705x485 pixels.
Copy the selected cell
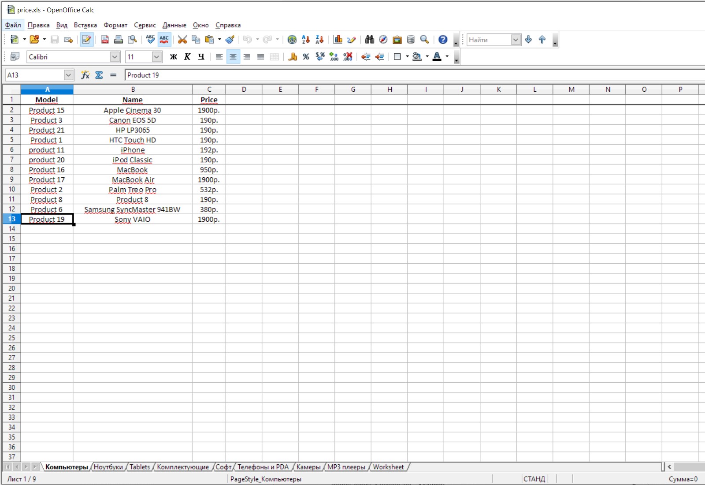[x=196, y=40]
